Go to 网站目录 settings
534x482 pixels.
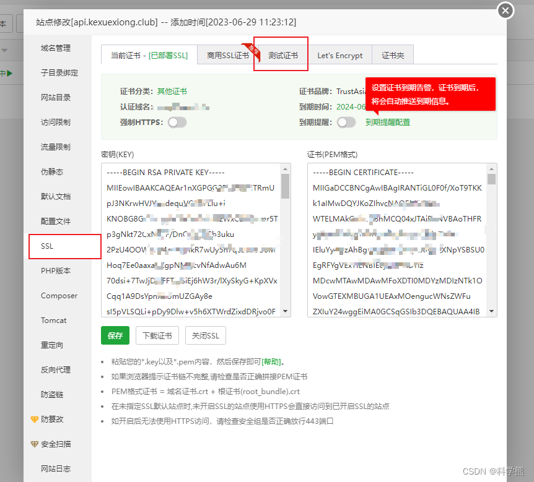pos(56,98)
